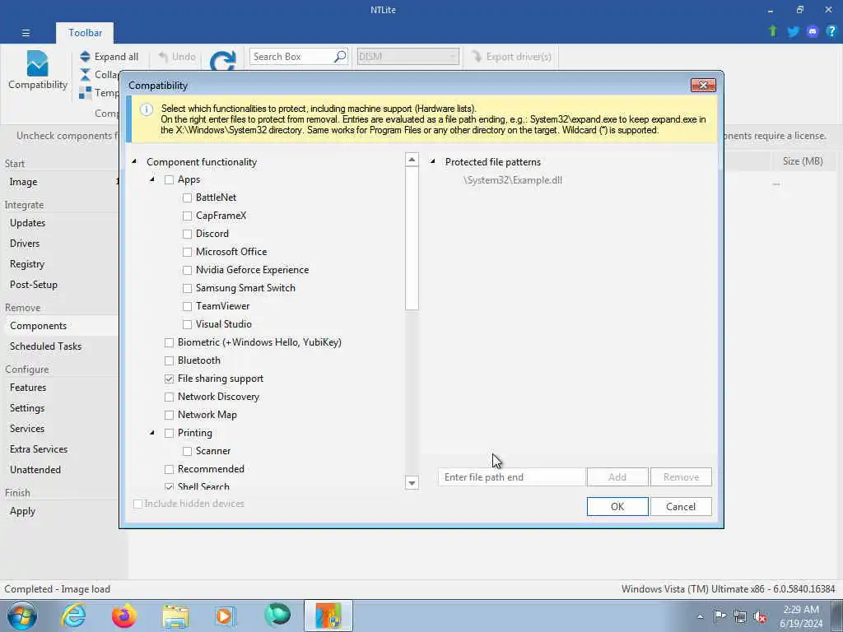Image resolution: width=843 pixels, height=632 pixels.
Task: Click the blue refresh arrow icon
Action: 222,61
